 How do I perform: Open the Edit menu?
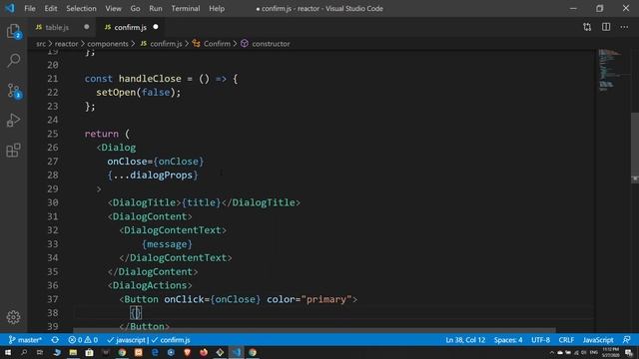click(51, 8)
